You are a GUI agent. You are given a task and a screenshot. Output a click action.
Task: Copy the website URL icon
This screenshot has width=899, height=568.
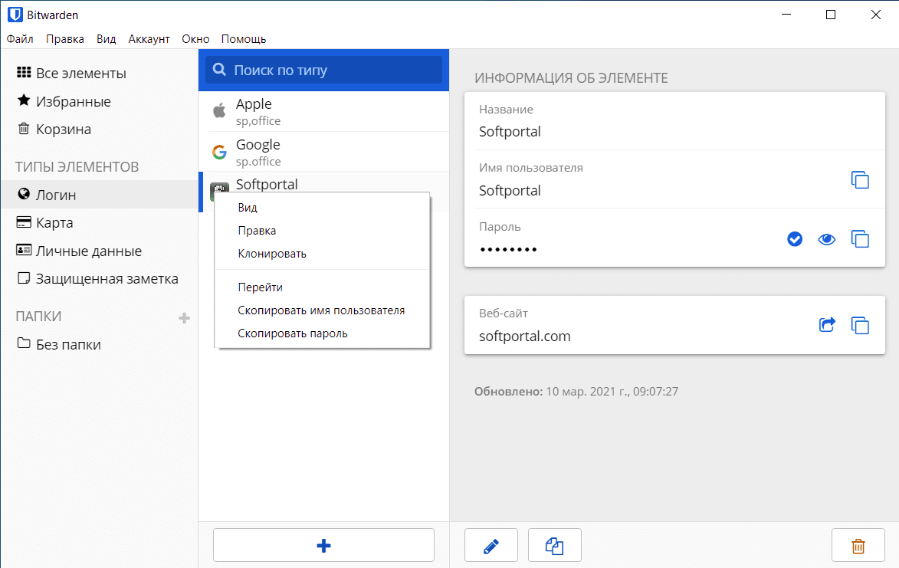(860, 325)
